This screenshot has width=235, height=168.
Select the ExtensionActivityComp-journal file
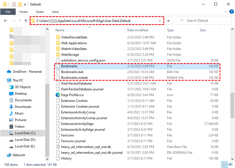[x=137, y=118]
